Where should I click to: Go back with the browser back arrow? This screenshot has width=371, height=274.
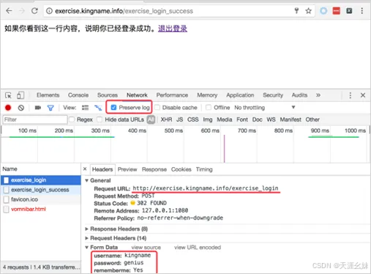pyautogui.click(x=9, y=11)
